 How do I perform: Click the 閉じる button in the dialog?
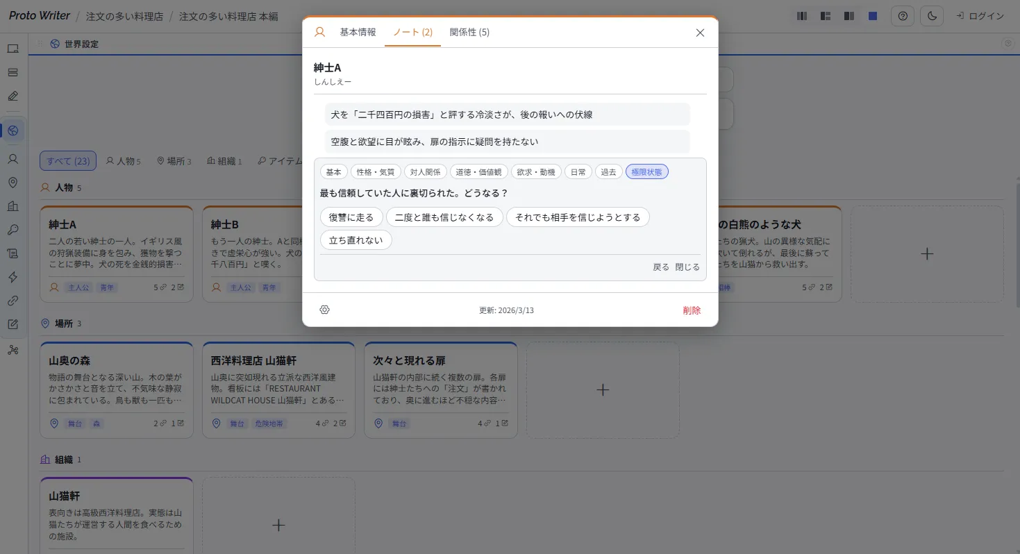(x=687, y=266)
